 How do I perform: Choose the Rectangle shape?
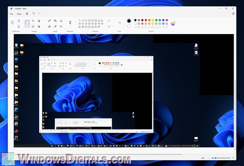89,20
